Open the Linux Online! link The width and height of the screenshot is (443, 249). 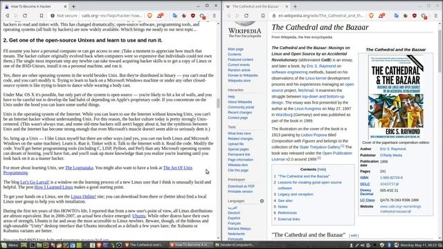[83, 196]
